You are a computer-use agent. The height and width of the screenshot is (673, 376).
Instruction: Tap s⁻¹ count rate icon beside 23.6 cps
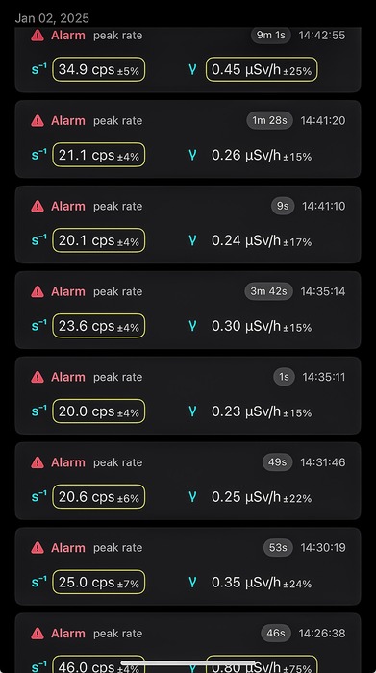[38, 326]
